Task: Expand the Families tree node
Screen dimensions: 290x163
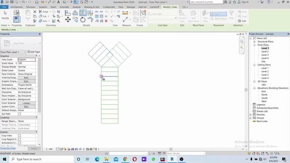Action: click(251, 115)
